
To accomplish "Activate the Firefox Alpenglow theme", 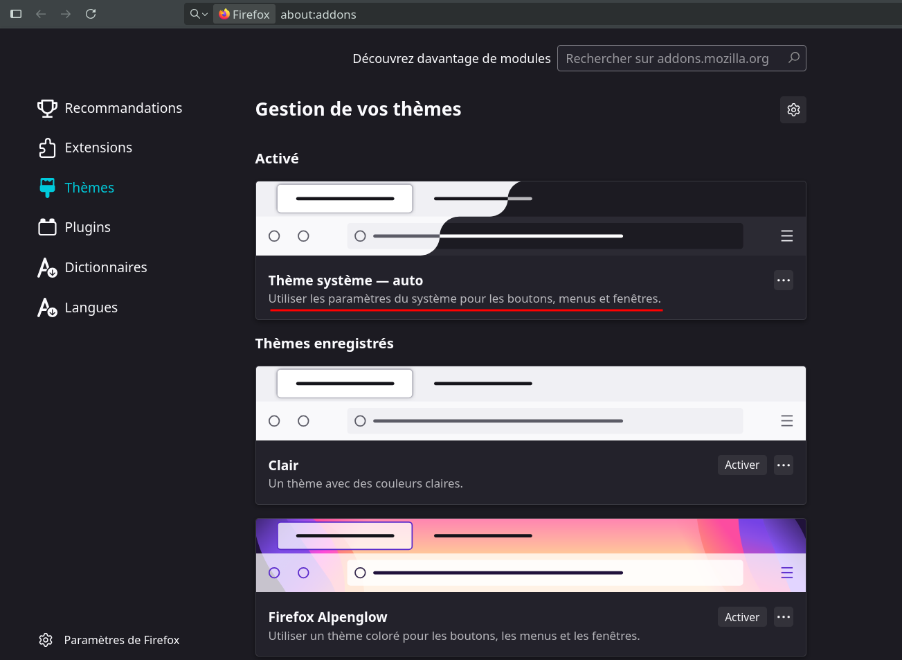I will [742, 617].
